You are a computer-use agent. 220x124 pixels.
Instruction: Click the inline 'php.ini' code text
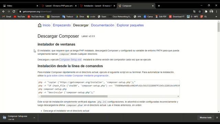(x=102, y=102)
